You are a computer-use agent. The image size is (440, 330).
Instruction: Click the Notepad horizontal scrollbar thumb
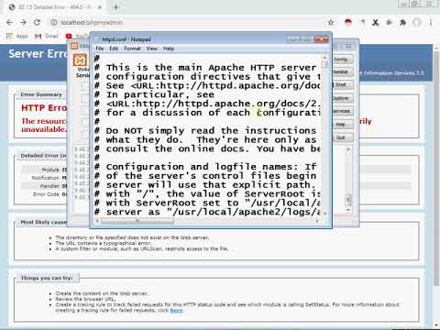click(x=137, y=221)
